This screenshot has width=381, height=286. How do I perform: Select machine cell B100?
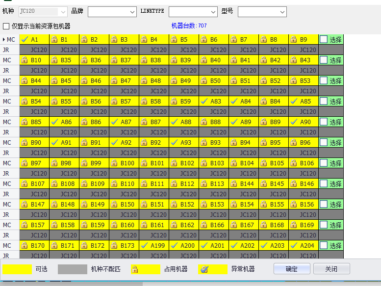tap(124, 163)
